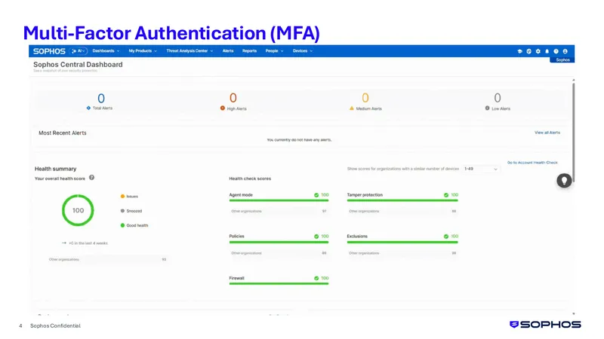Click the Health check scores label
The image size is (604, 339).
coord(250,179)
